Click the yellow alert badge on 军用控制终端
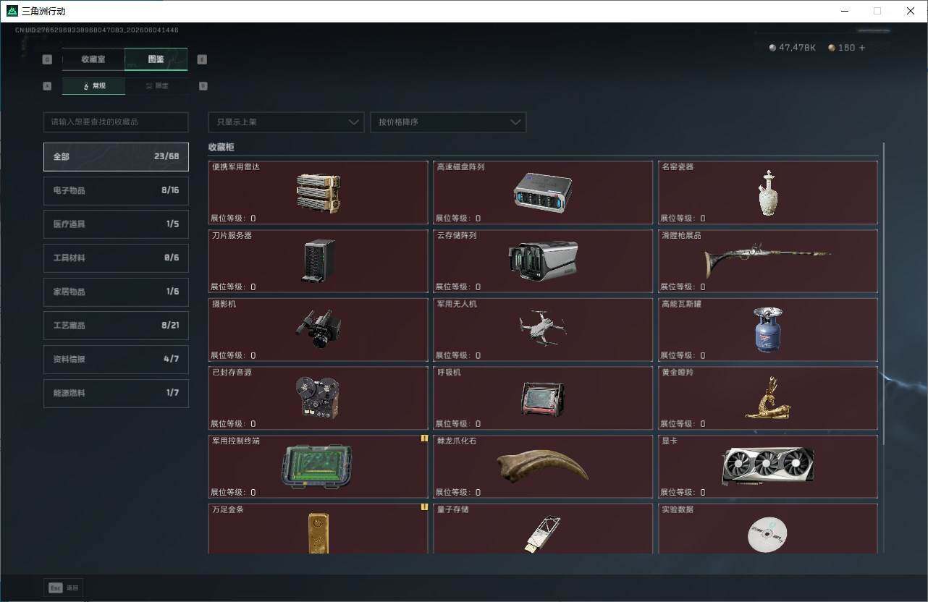The width and height of the screenshot is (928, 602). click(424, 438)
